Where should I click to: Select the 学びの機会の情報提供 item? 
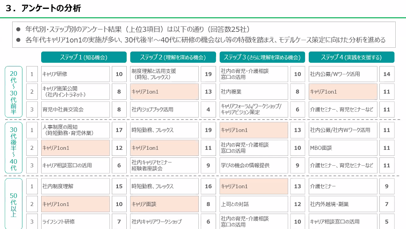pos(254,165)
